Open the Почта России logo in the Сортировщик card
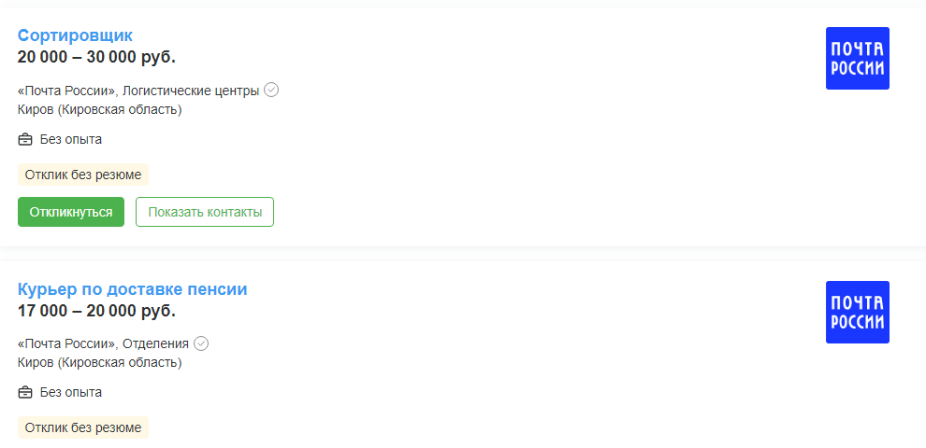The width and height of the screenshot is (926, 448). click(x=857, y=59)
